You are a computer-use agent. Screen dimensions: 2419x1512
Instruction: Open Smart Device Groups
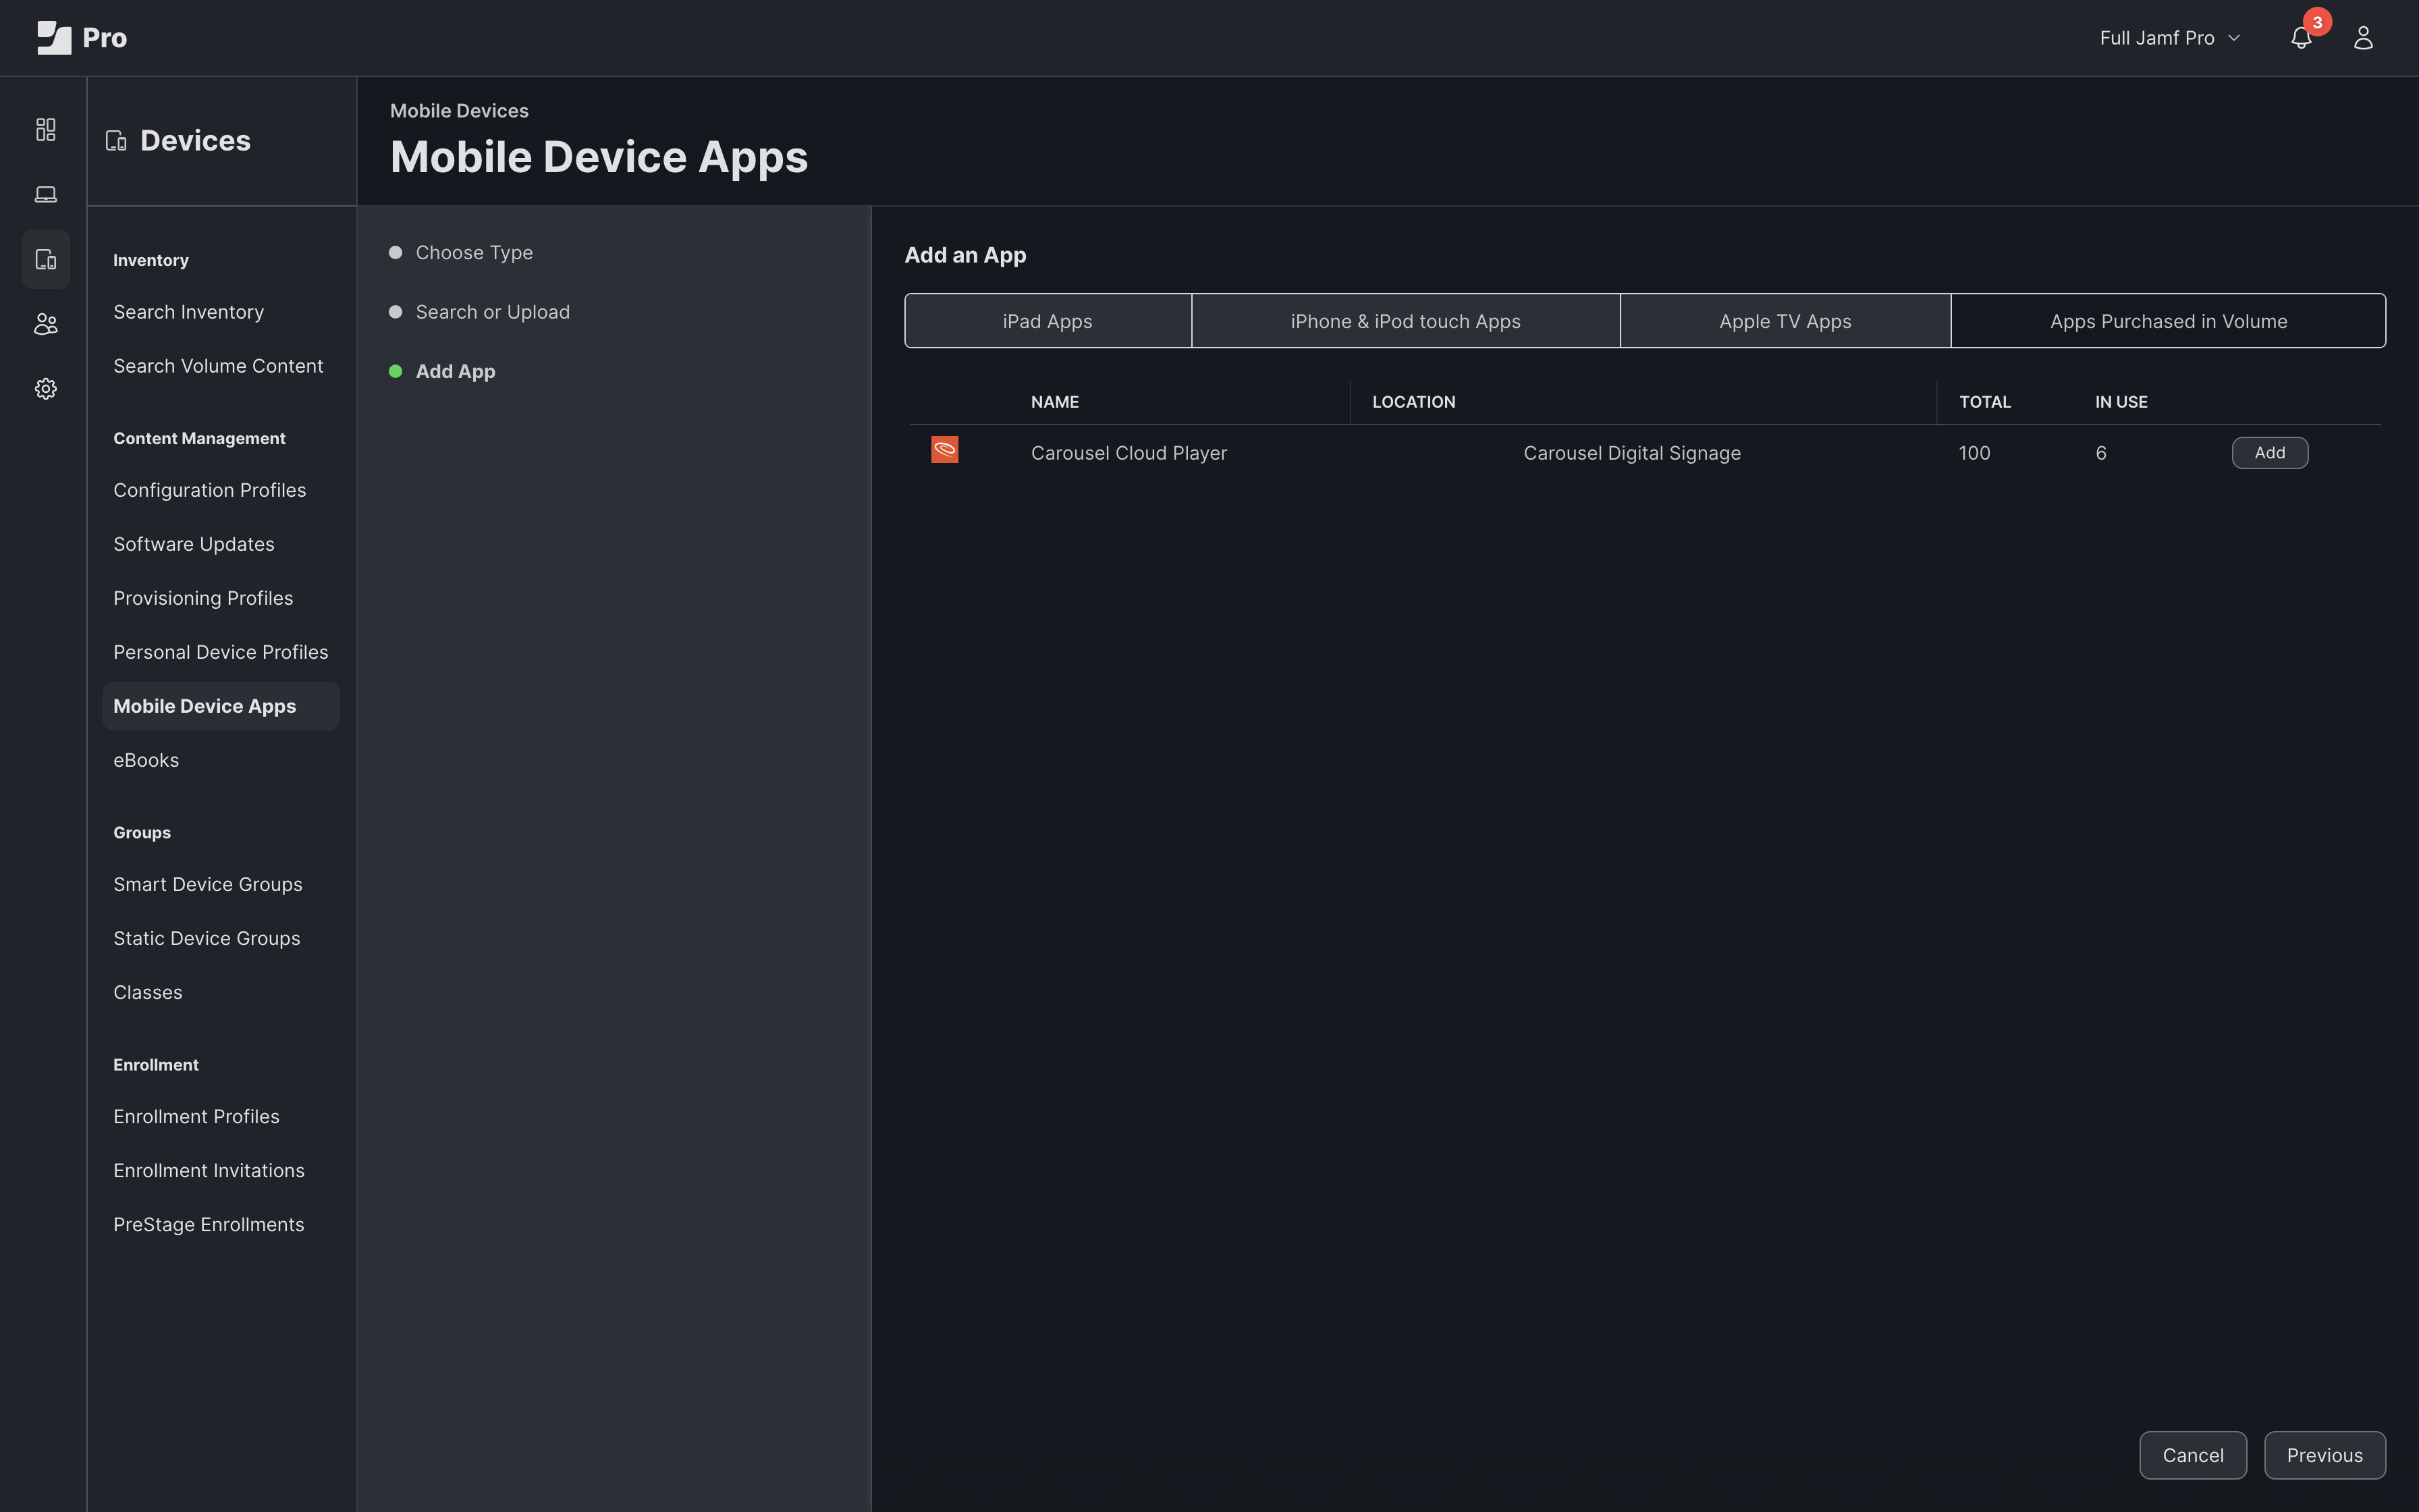click(208, 884)
